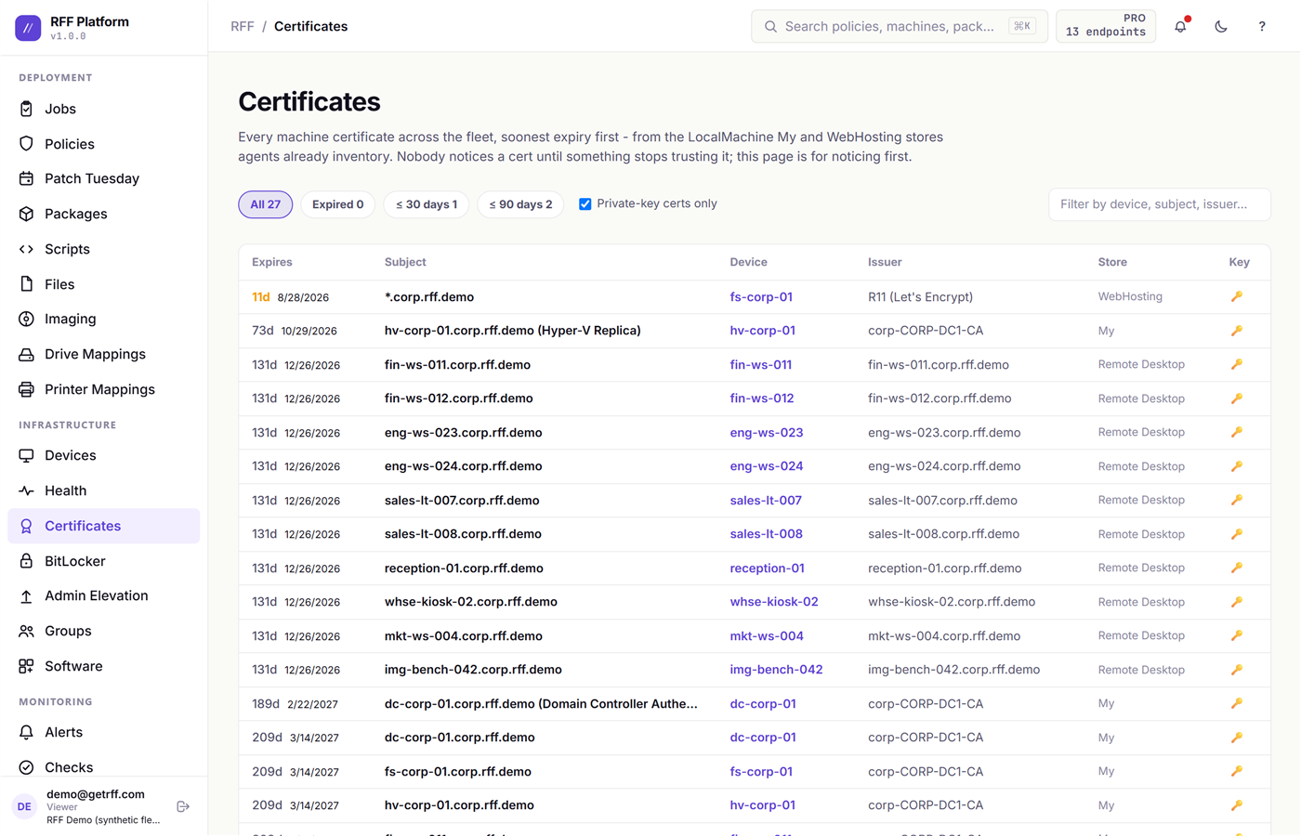Open Admin Elevation page
Screen dimensions: 1301x836
coord(103,595)
